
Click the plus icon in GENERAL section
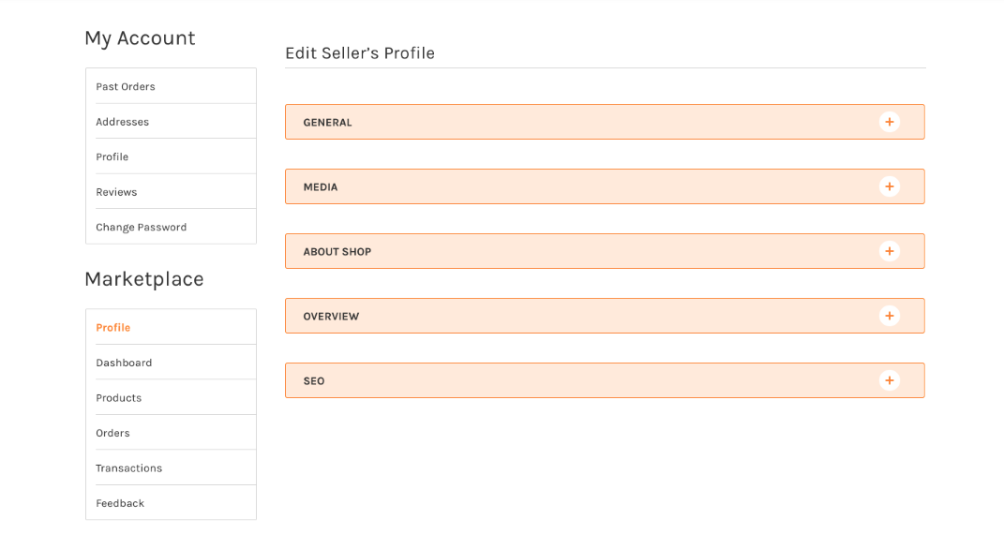tap(889, 122)
